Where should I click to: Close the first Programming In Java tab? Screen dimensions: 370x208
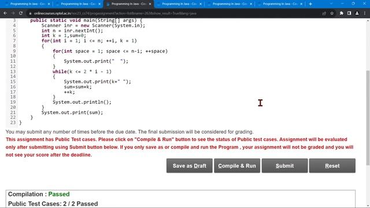(x=49, y=4)
